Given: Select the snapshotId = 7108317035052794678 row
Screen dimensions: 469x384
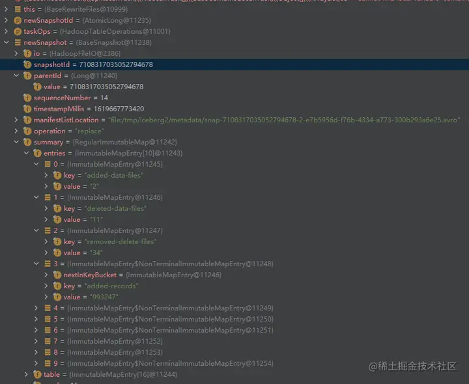Looking at the screenshot, I should 234,64.
